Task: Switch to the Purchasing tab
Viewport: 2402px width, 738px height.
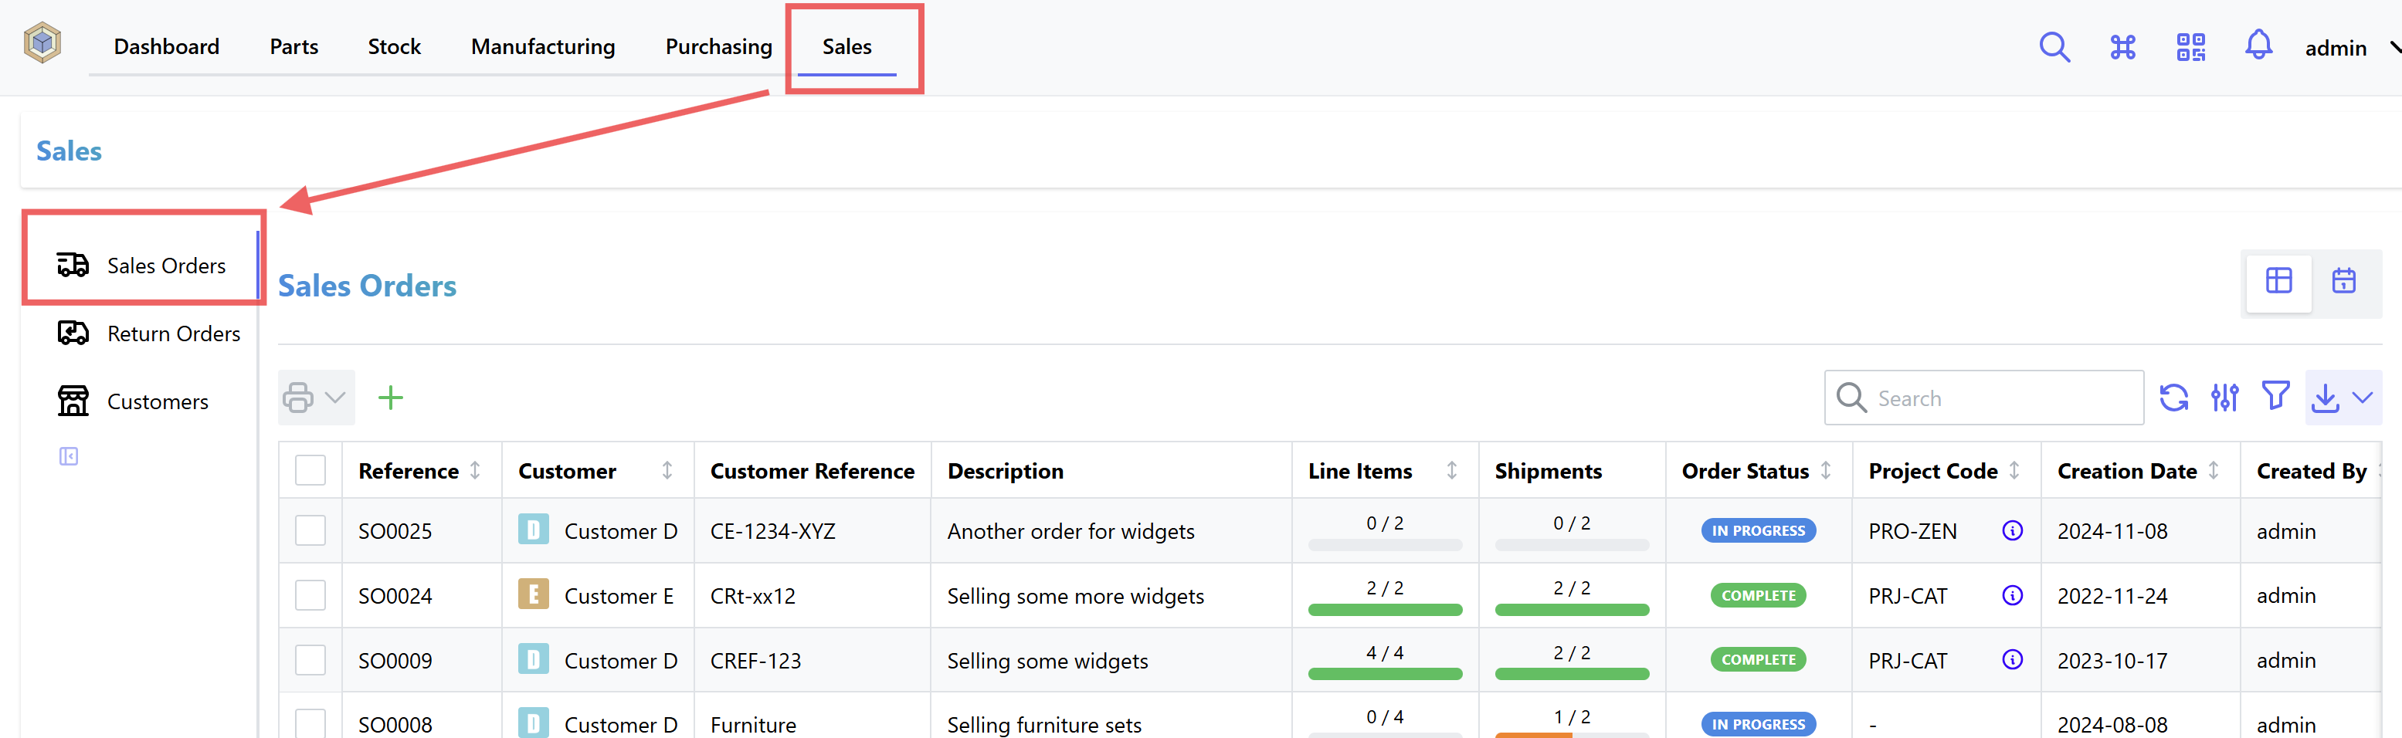Action: [718, 46]
